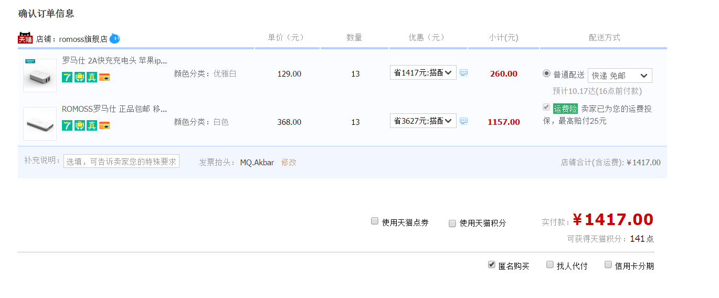Click the 补充说明 remarks input field

pos(121,162)
